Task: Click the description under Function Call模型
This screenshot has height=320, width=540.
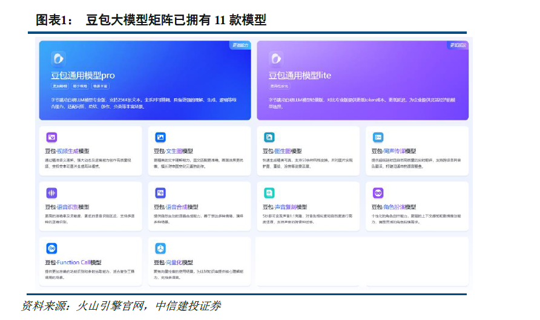Action: tap(90, 274)
